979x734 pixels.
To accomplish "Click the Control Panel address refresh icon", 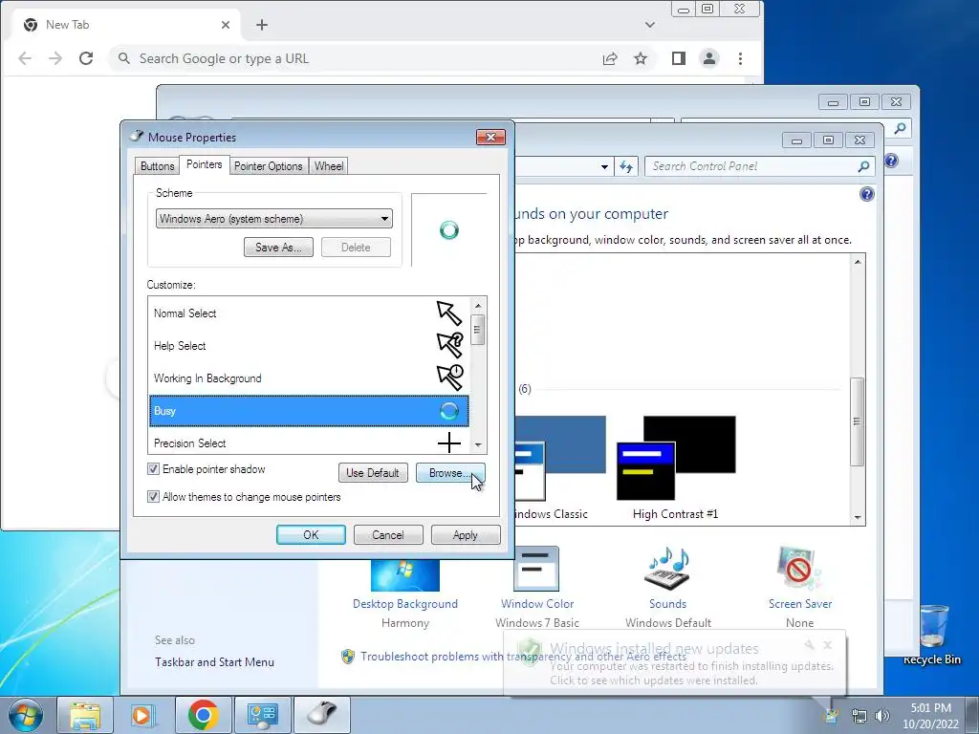I will tap(626, 166).
